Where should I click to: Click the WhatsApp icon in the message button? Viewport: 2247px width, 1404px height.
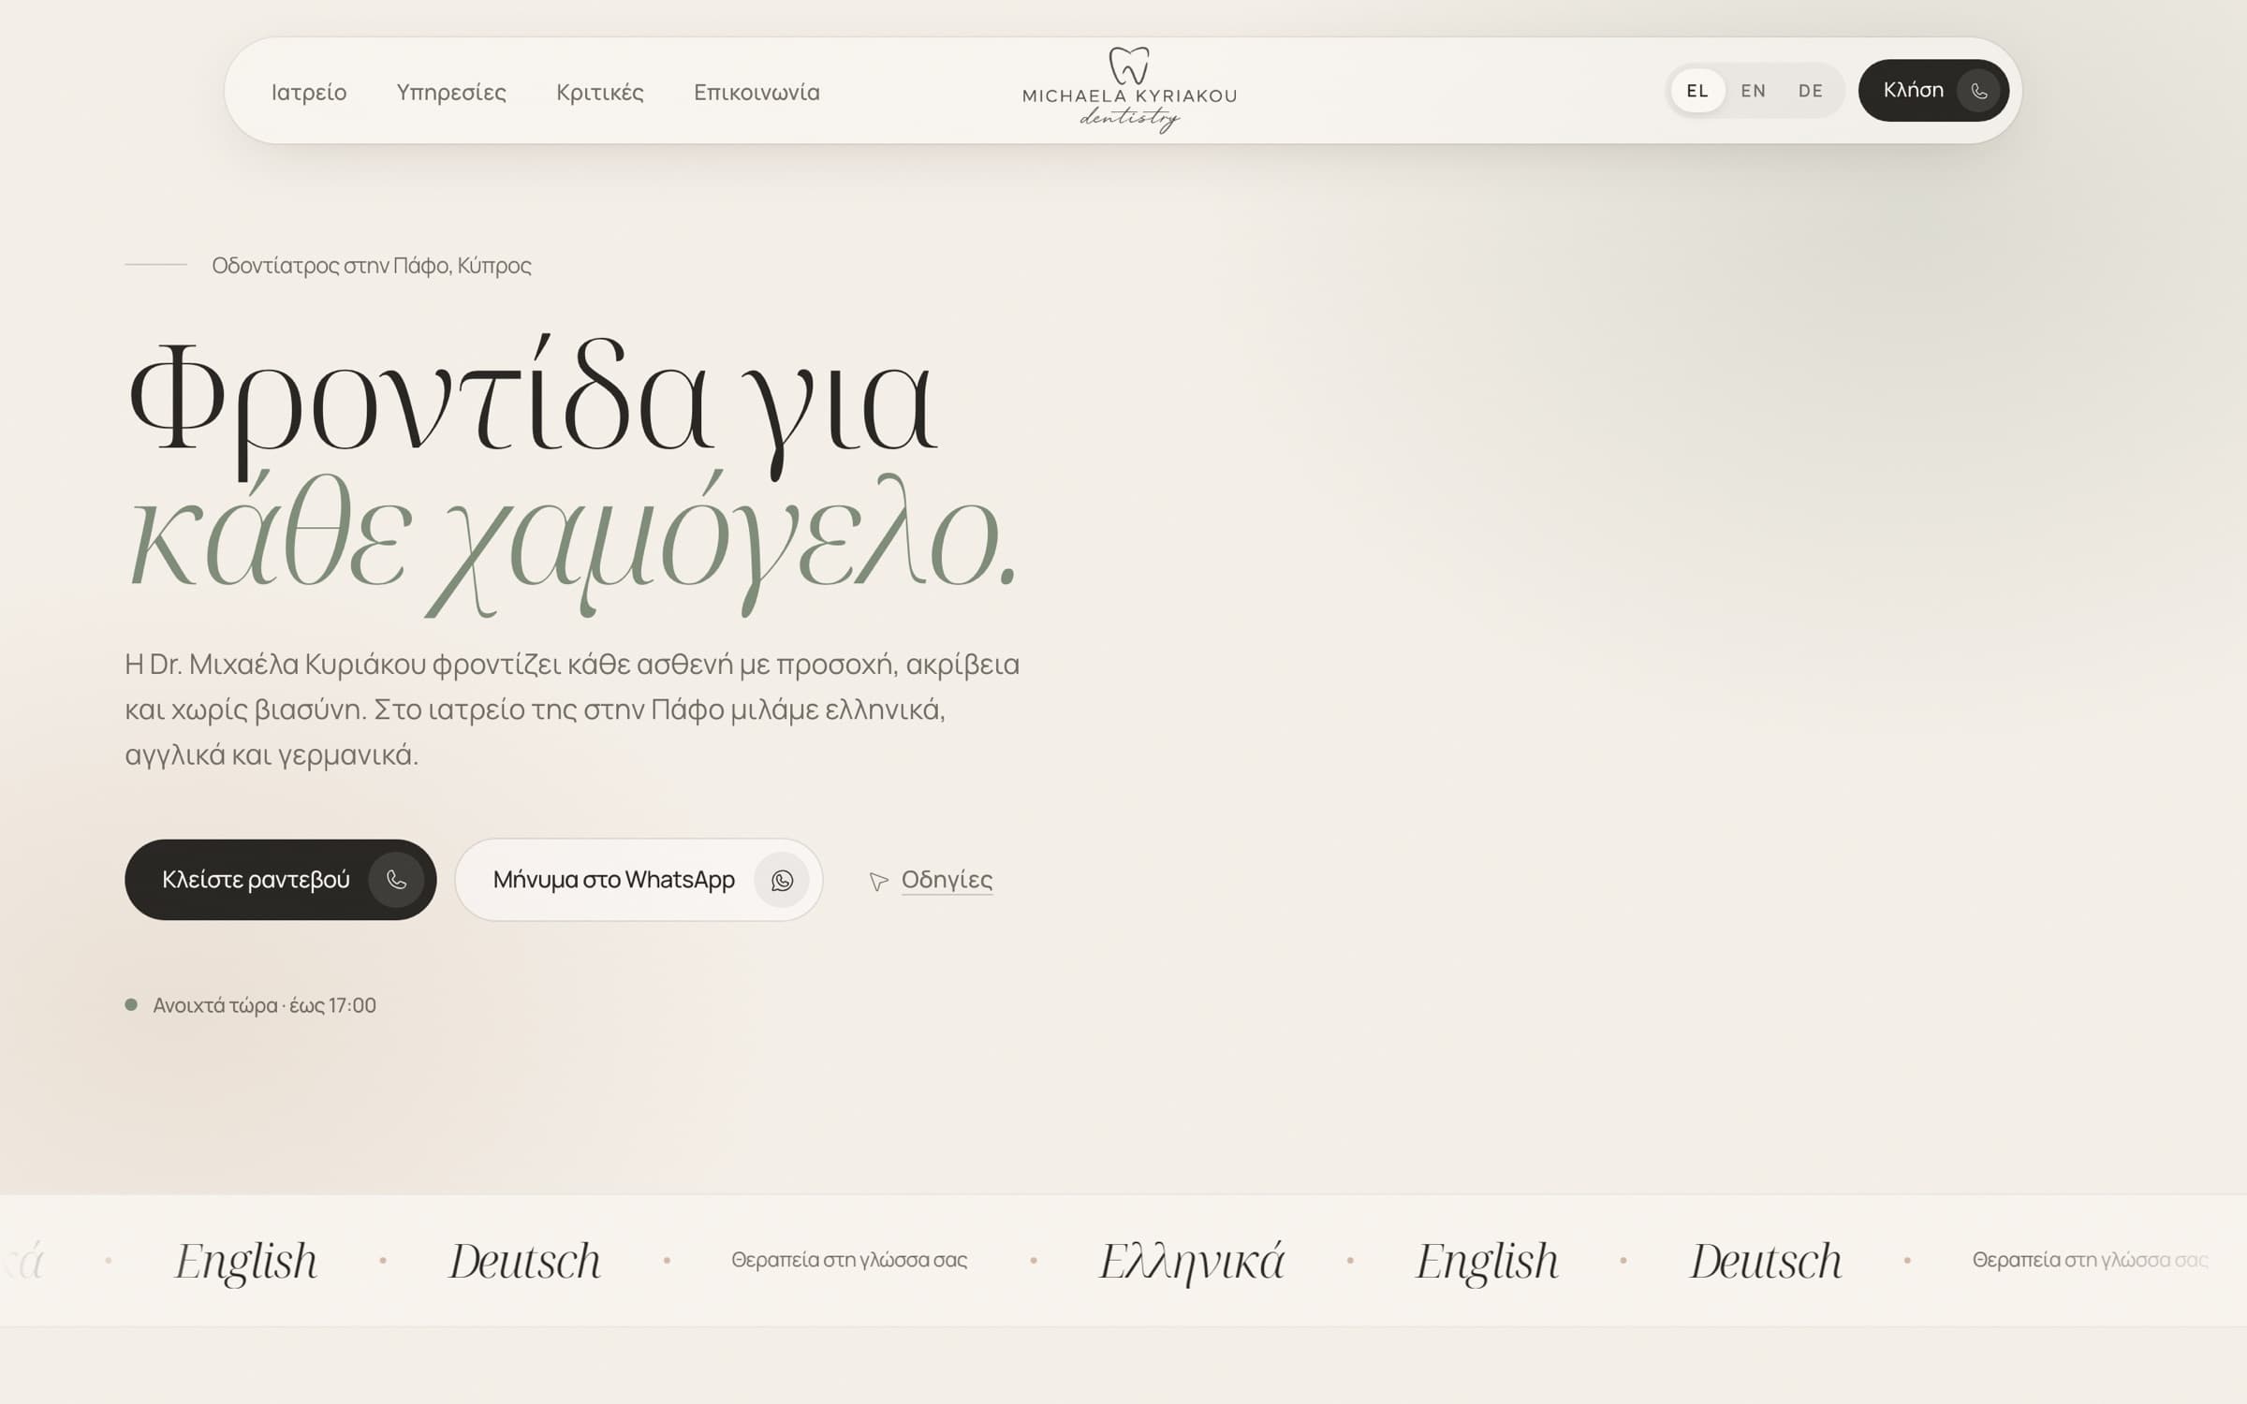click(x=782, y=880)
